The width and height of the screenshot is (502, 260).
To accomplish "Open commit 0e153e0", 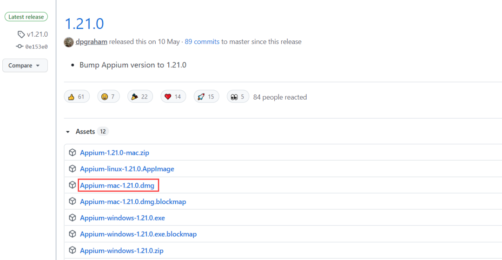I will tap(37, 47).
